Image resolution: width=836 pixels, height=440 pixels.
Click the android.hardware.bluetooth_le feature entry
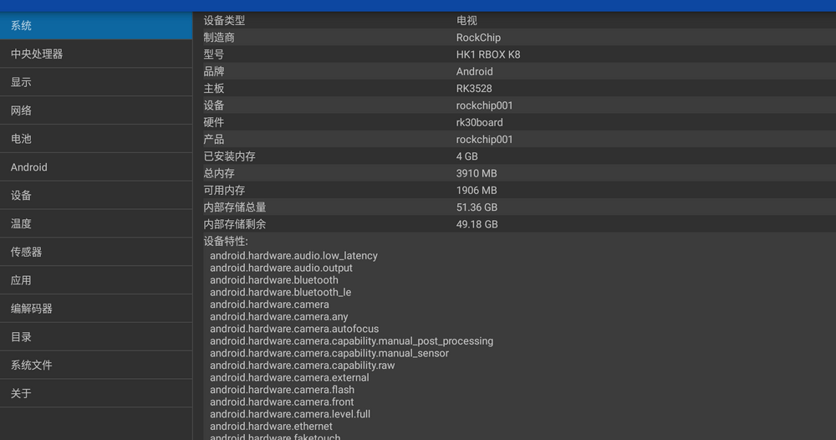280,293
